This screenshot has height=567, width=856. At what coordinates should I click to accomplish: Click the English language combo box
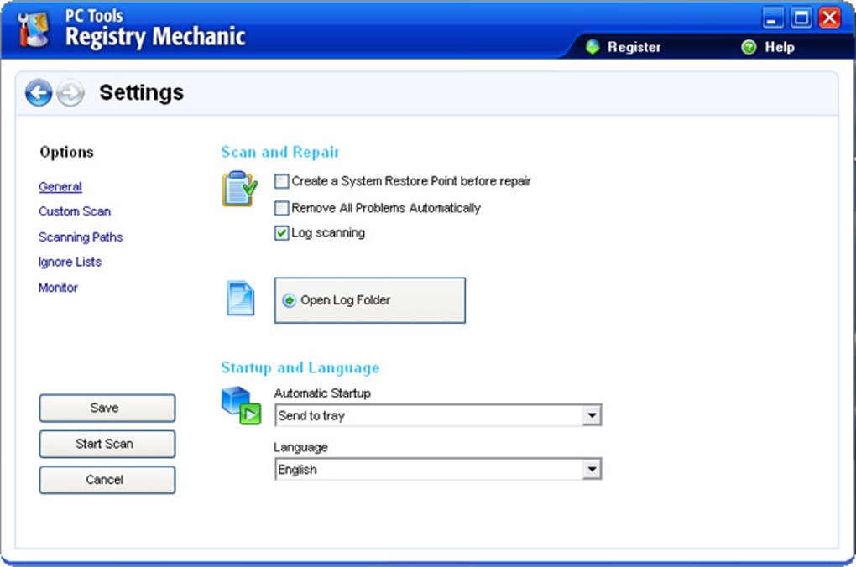pyautogui.click(x=438, y=470)
